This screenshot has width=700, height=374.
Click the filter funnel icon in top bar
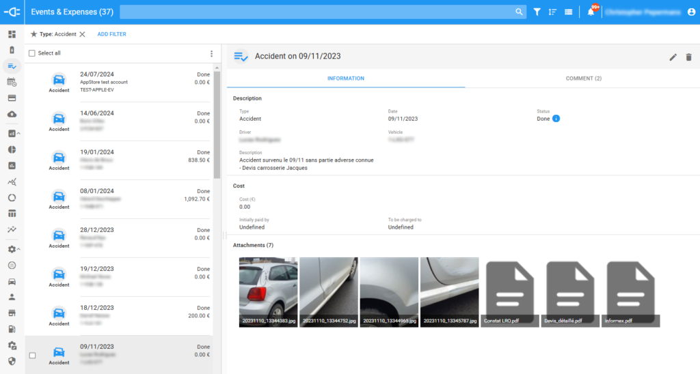[x=537, y=12]
